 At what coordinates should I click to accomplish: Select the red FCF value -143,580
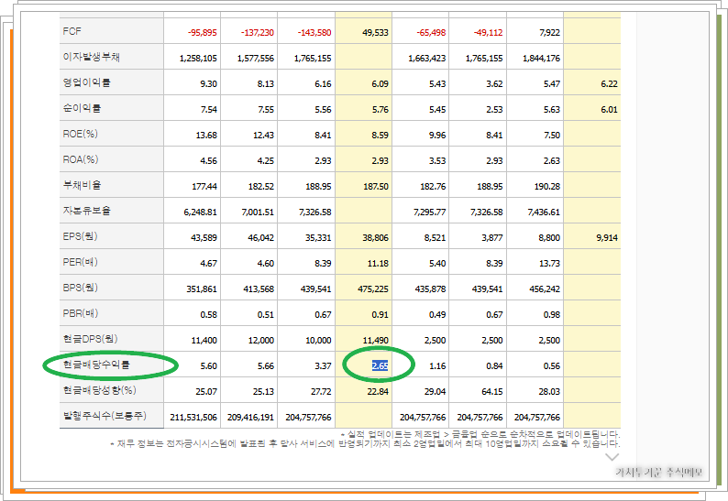point(314,32)
